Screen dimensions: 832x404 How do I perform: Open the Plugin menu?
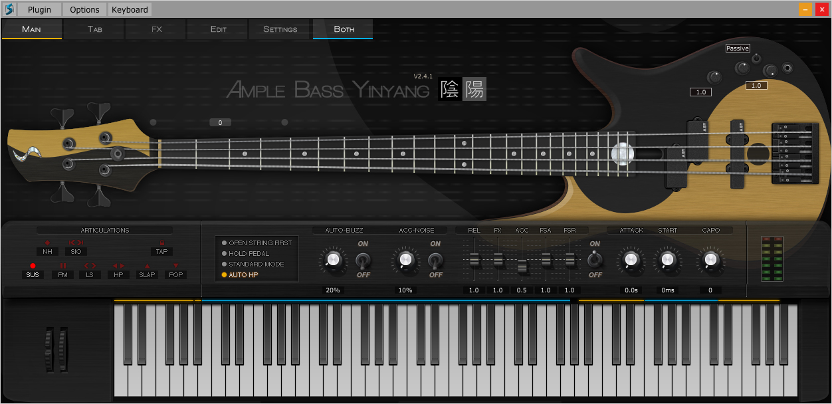coord(39,9)
